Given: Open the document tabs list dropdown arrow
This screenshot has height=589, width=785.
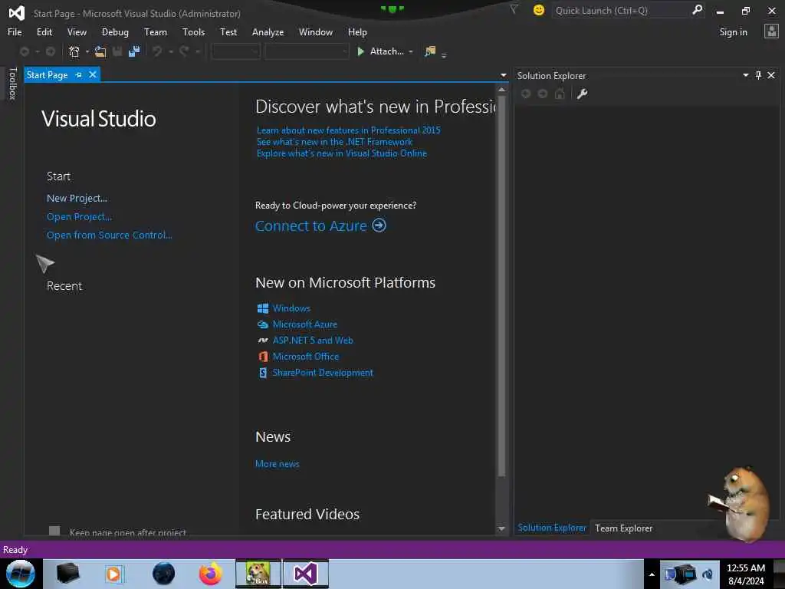Looking at the screenshot, I should pyautogui.click(x=503, y=75).
